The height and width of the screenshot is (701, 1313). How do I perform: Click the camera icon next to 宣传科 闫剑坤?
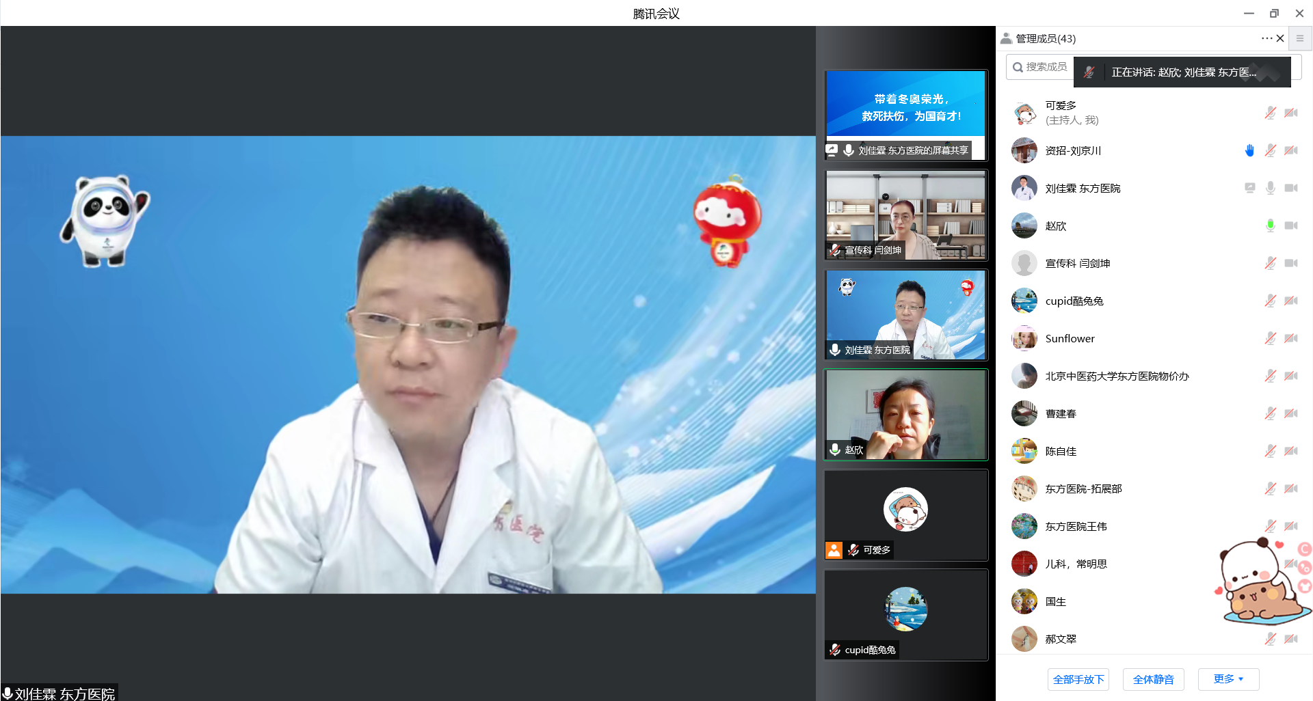pyautogui.click(x=1290, y=263)
